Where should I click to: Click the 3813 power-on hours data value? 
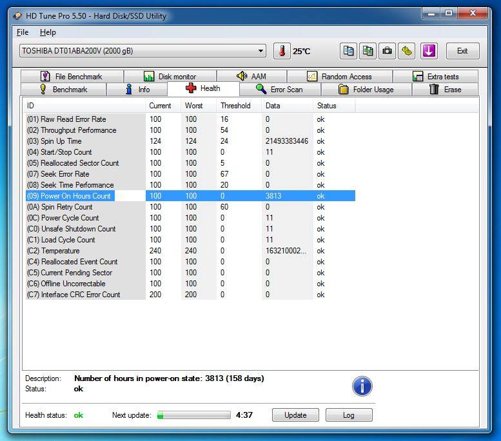pos(273,196)
